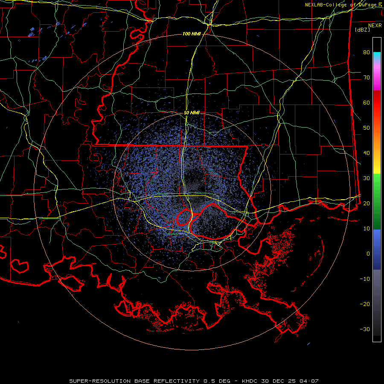Click the -20 value on the dBZ scale

pos(365,304)
